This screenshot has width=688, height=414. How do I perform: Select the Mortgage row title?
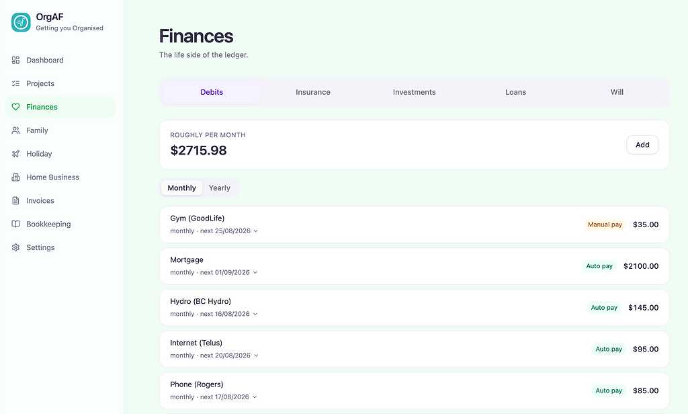pos(187,260)
